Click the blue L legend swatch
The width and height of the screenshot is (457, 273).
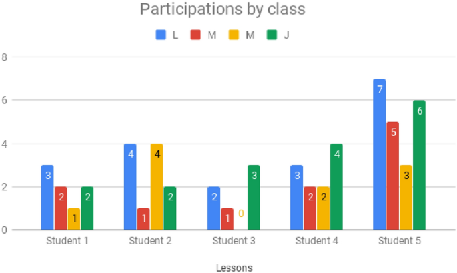(161, 35)
